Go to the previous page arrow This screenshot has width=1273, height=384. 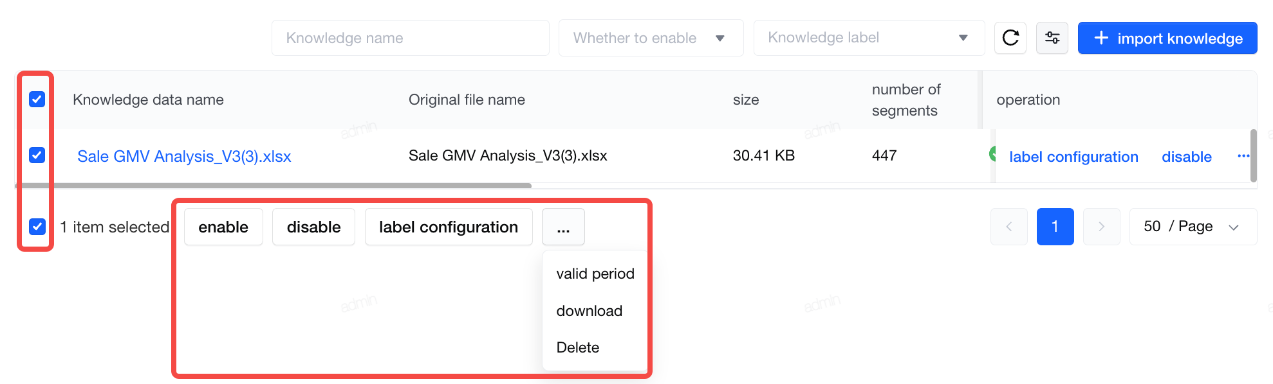click(x=1009, y=227)
